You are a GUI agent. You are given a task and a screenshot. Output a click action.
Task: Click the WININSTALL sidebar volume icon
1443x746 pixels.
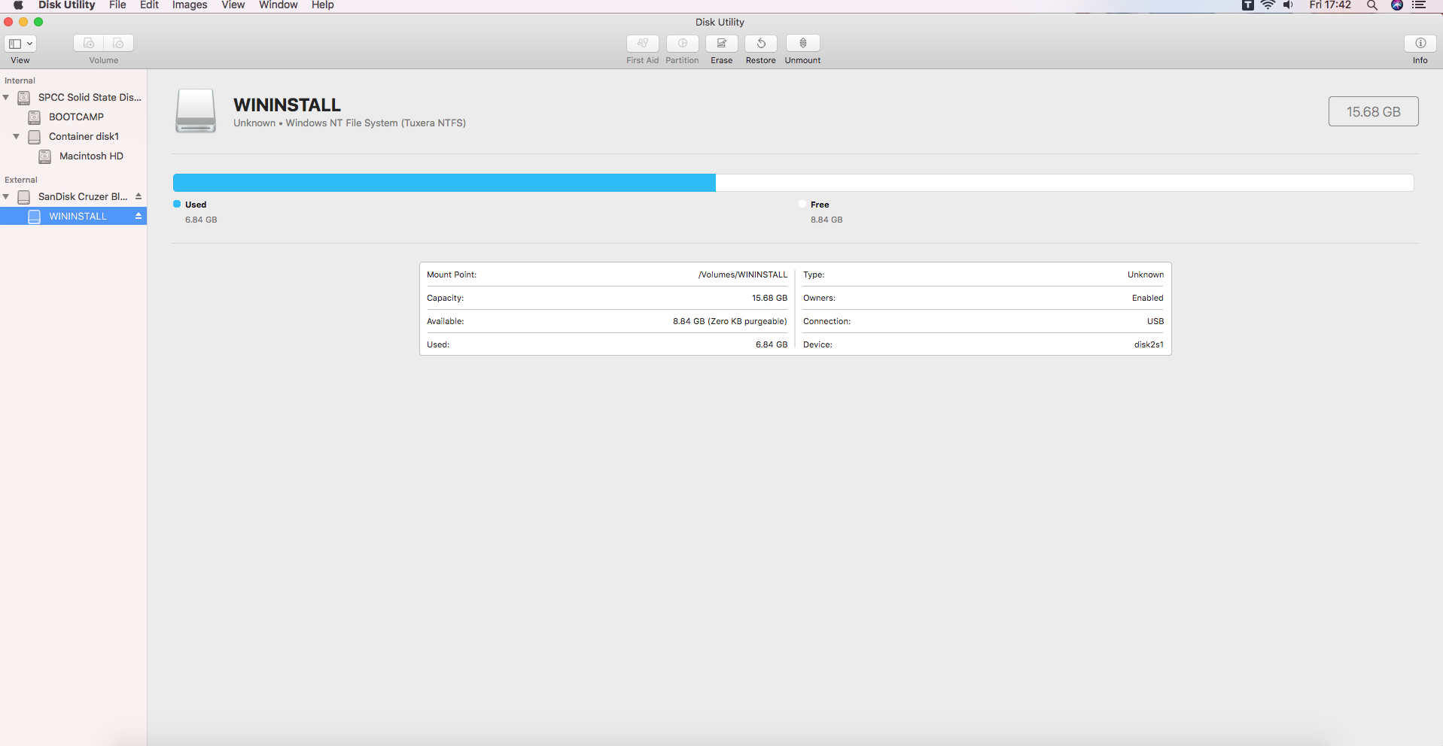click(x=34, y=217)
